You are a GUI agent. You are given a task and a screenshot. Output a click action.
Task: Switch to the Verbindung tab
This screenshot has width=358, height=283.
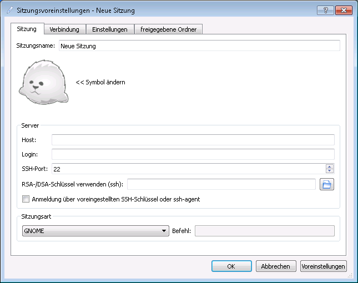(64, 29)
